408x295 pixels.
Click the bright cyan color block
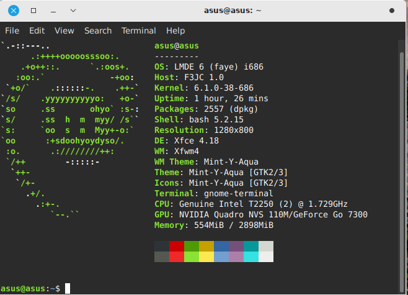251,256
